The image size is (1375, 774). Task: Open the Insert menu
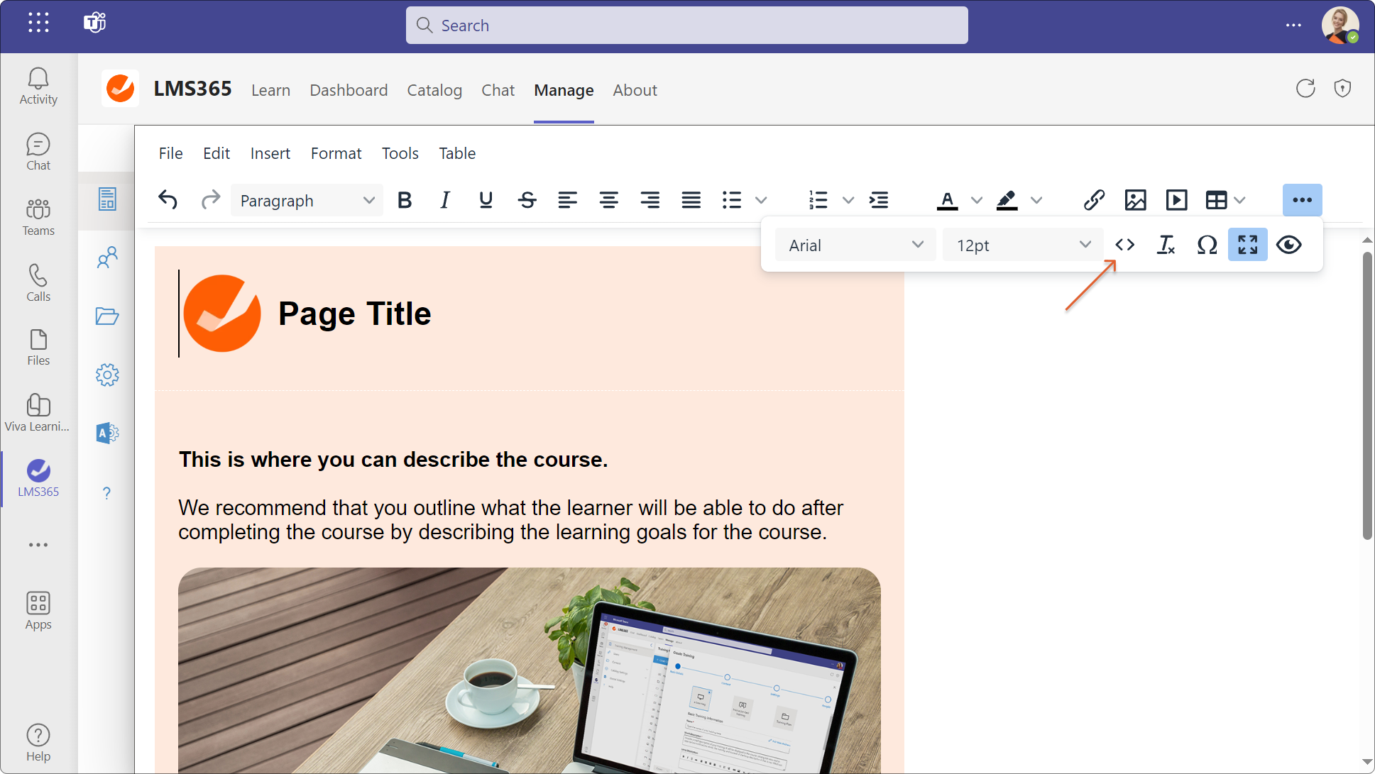[270, 153]
